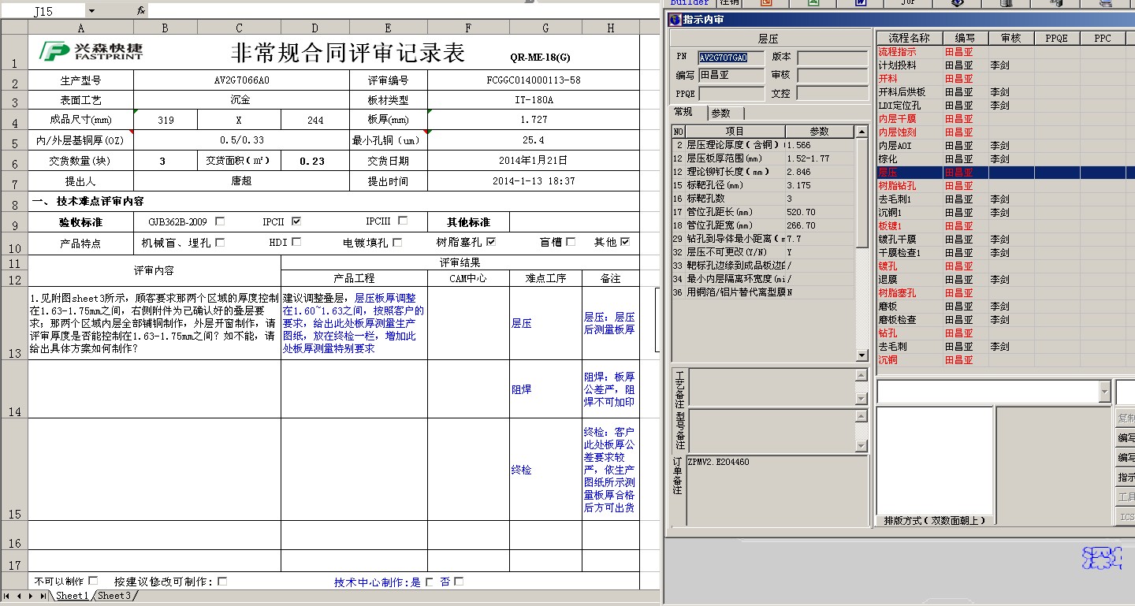Click the 订单备注 text ZPMV2.E204460
Viewport: 1135px width, 606px height.
[x=718, y=462]
